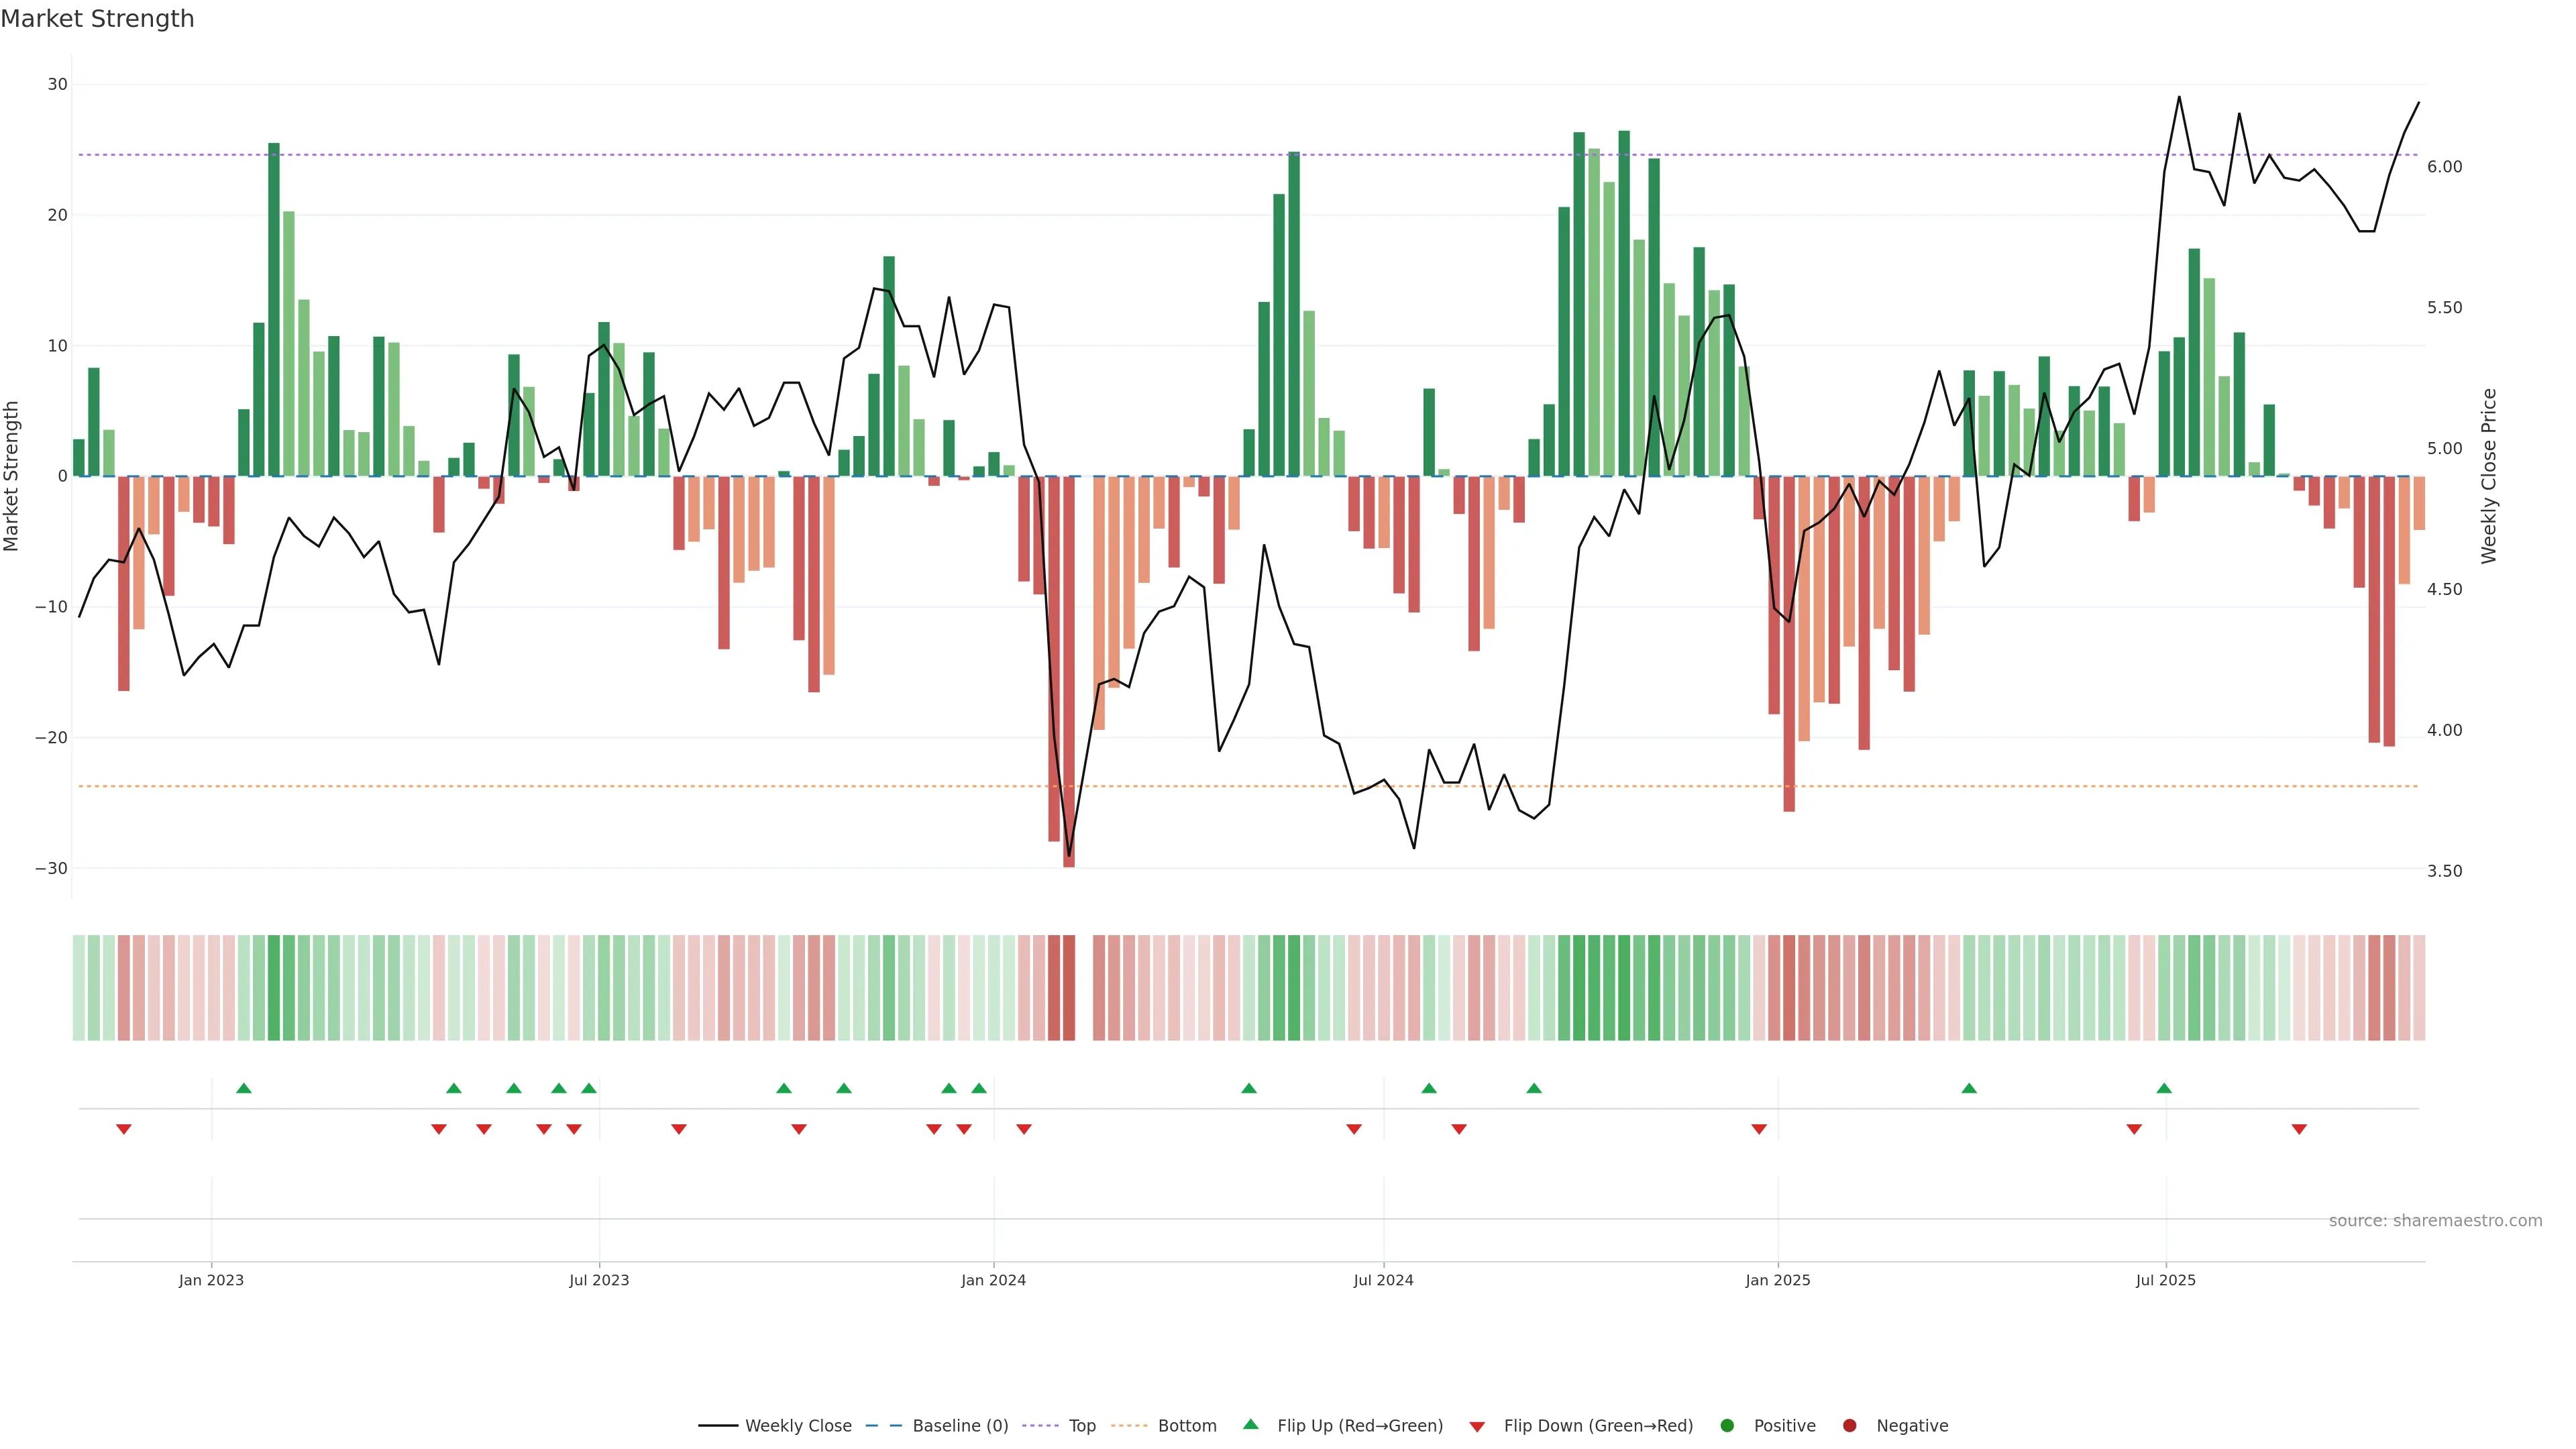Click the green flip-up marker nearest Jul 2025
2576x1449 pixels.
coord(2164,1088)
